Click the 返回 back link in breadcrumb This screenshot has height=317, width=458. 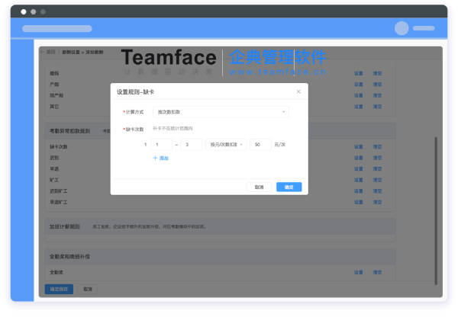pos(49,52)
